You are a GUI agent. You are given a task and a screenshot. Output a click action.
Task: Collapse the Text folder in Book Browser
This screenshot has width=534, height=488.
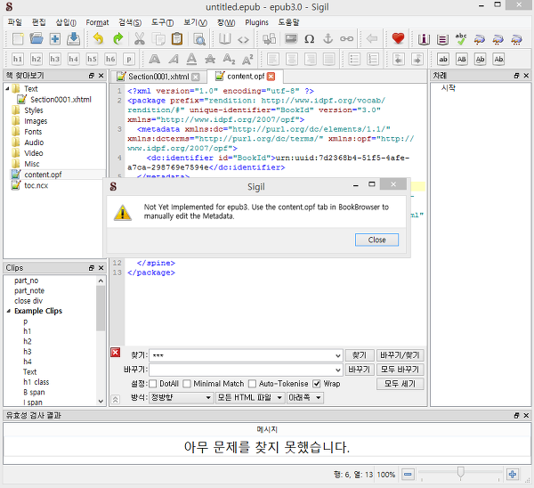7,88
